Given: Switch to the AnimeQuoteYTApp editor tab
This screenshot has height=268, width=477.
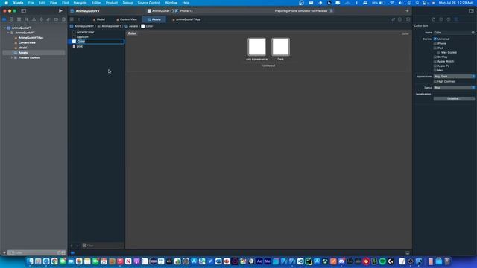Looking at the screenshot, I should [186, 19].
